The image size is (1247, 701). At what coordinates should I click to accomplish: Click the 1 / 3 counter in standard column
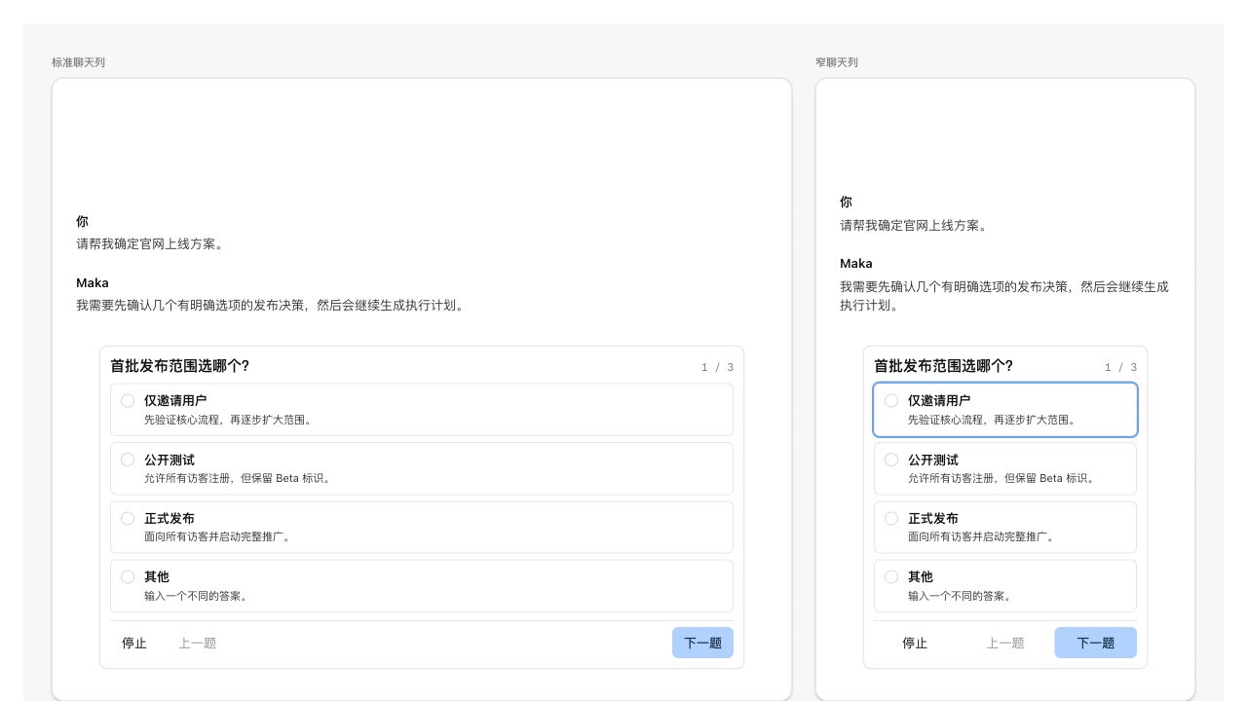[717, 367]
